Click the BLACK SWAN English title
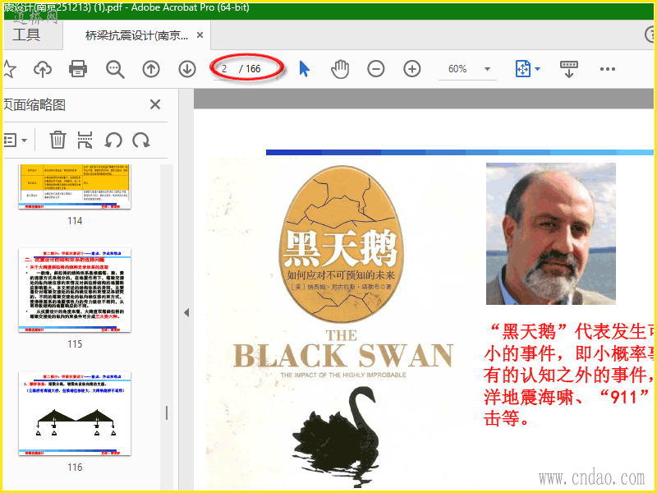This screenshot has width=657, height=493. (x=343, y=356)
